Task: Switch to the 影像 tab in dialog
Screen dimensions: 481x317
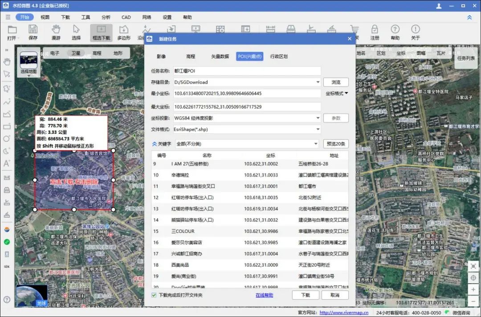Action: tap(161, 56)
